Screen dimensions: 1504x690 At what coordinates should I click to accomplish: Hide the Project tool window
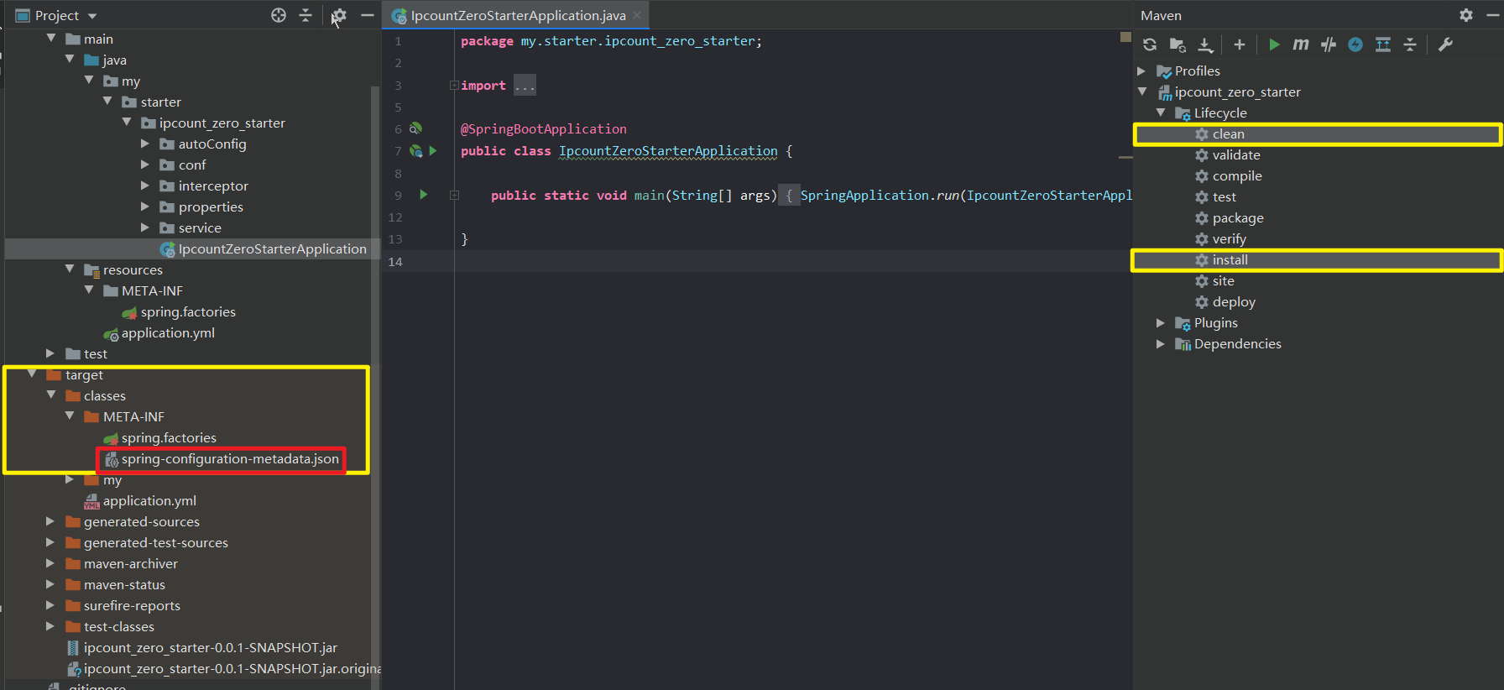point(368,15)
